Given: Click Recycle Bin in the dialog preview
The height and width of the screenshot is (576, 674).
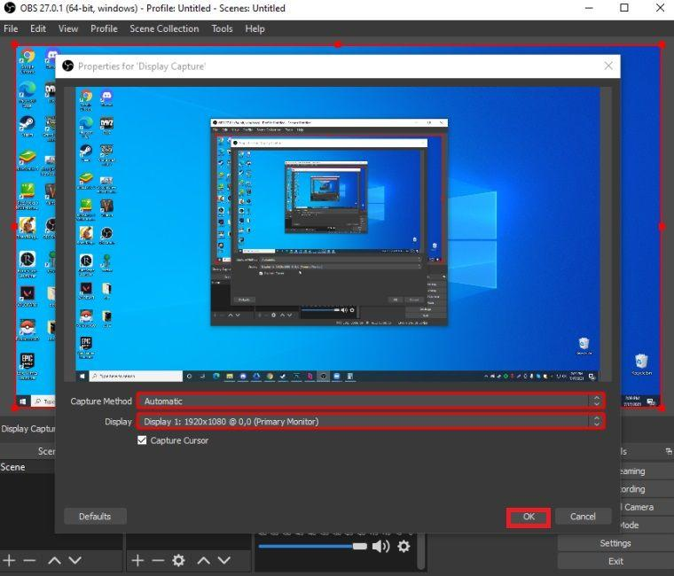Looking at the screenshot, I should pos(584,344).
